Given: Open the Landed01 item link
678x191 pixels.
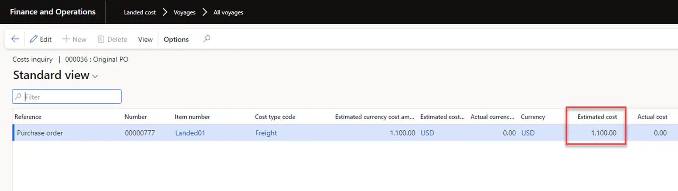Looking at the screenshot, I should coord(190,133).
